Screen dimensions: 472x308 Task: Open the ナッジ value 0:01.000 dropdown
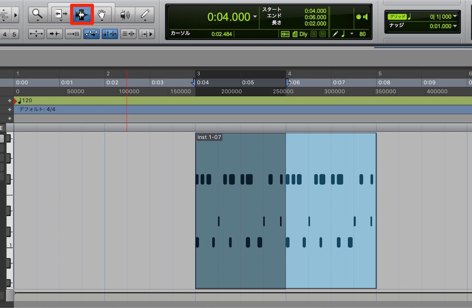coord(455,26)
